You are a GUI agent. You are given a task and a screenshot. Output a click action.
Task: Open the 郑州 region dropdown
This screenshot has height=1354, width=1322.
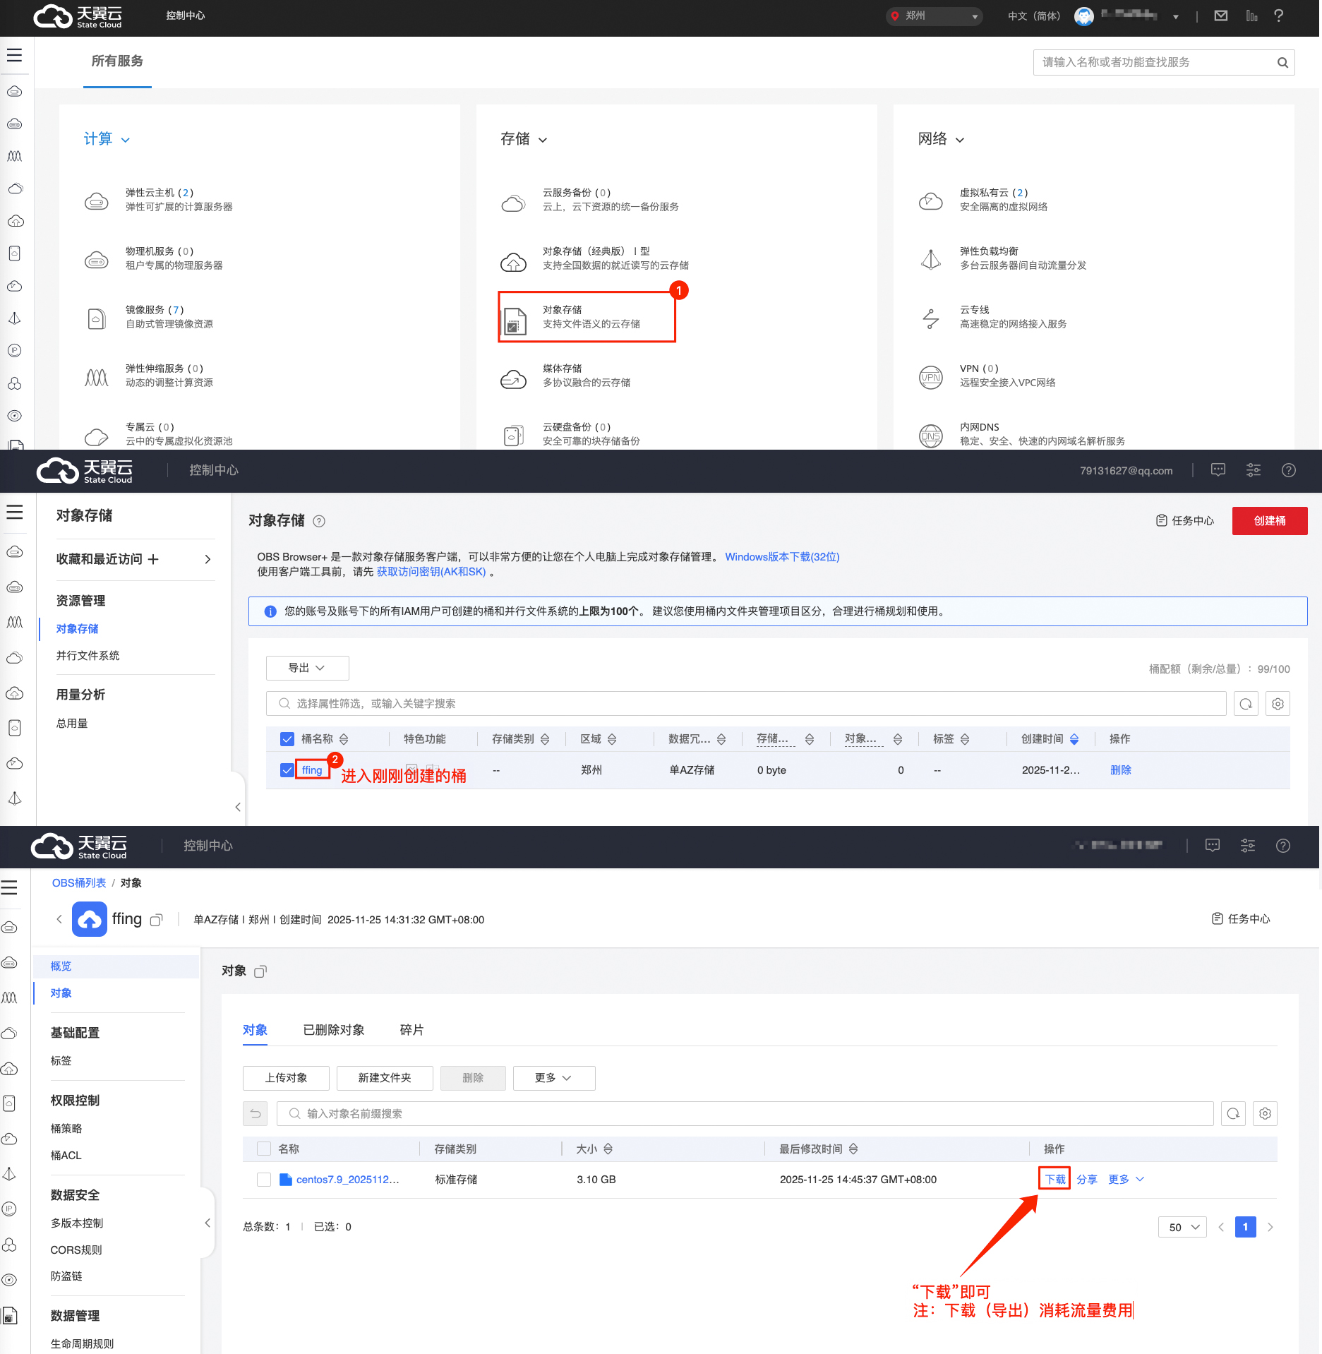click(935, 16)
